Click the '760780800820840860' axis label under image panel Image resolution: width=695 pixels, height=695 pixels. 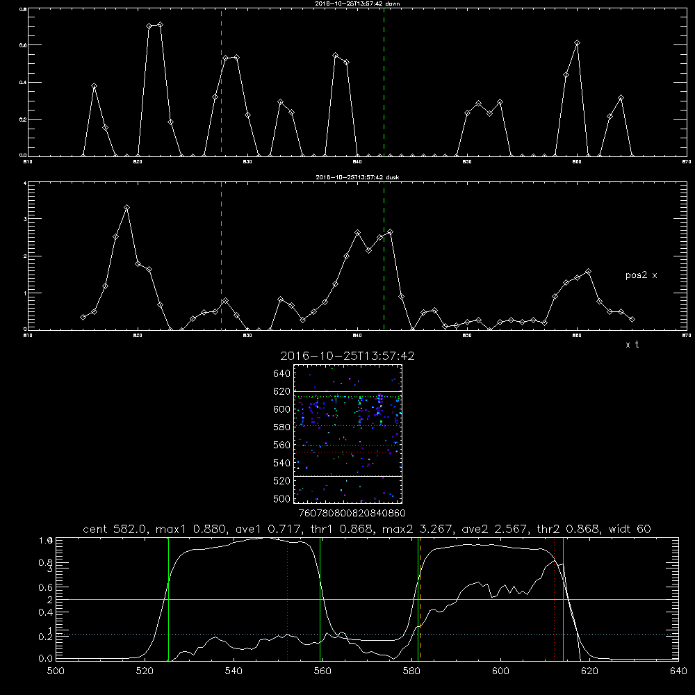pos(352,514)
